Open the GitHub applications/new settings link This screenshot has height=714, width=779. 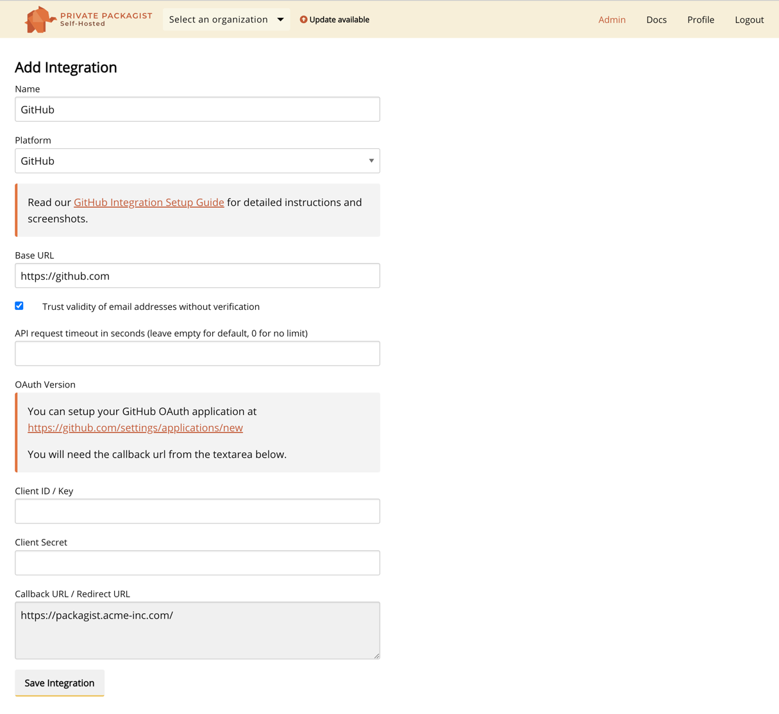(x=135, y=428)
